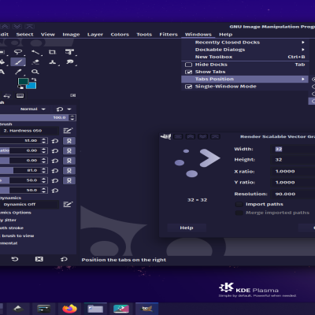
Task: Reset tool options to default values
Action: 64,259
